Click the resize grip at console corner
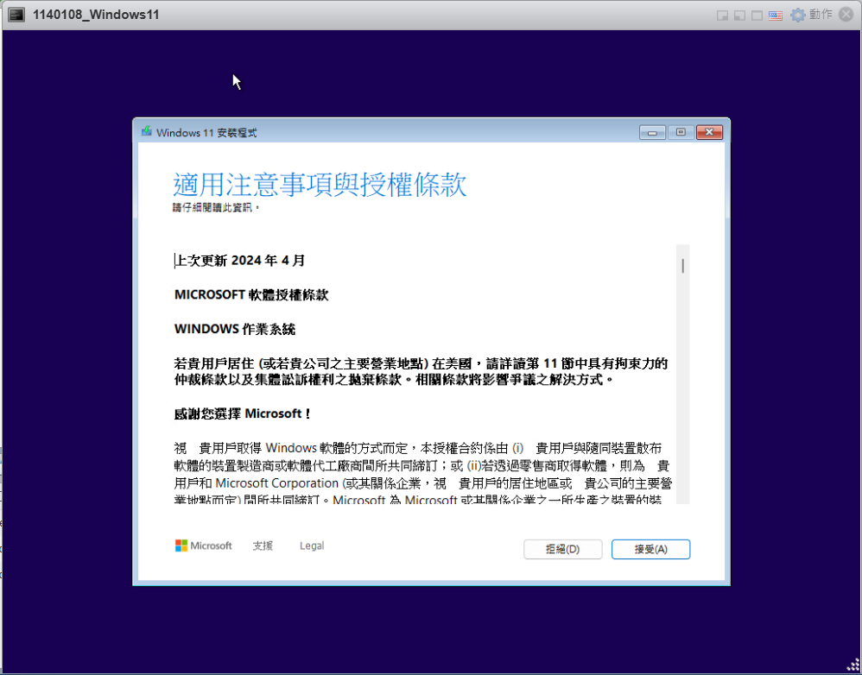862x675 pixels. pos(852,666)
